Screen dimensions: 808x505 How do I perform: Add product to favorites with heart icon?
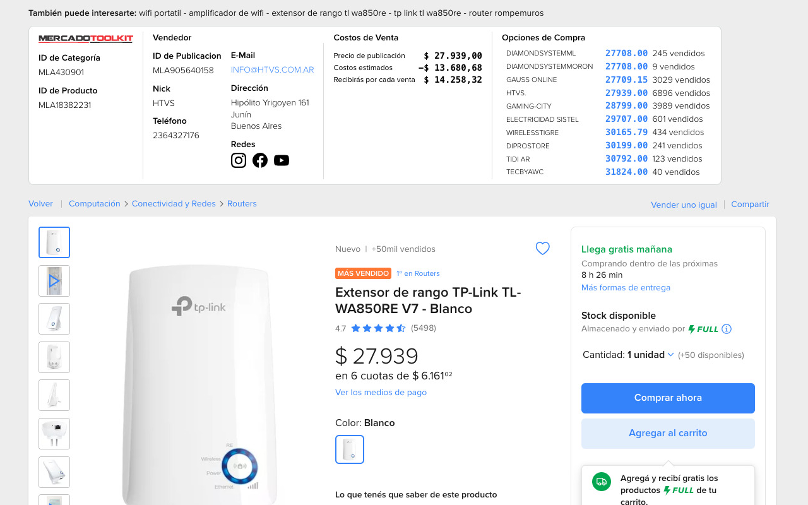coord(543,249)
